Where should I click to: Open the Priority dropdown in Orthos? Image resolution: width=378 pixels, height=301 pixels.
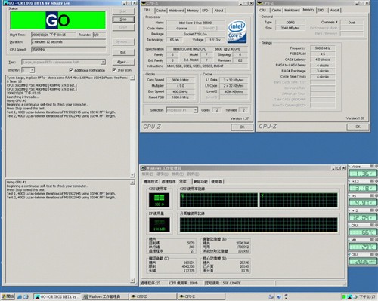(32, 70)
